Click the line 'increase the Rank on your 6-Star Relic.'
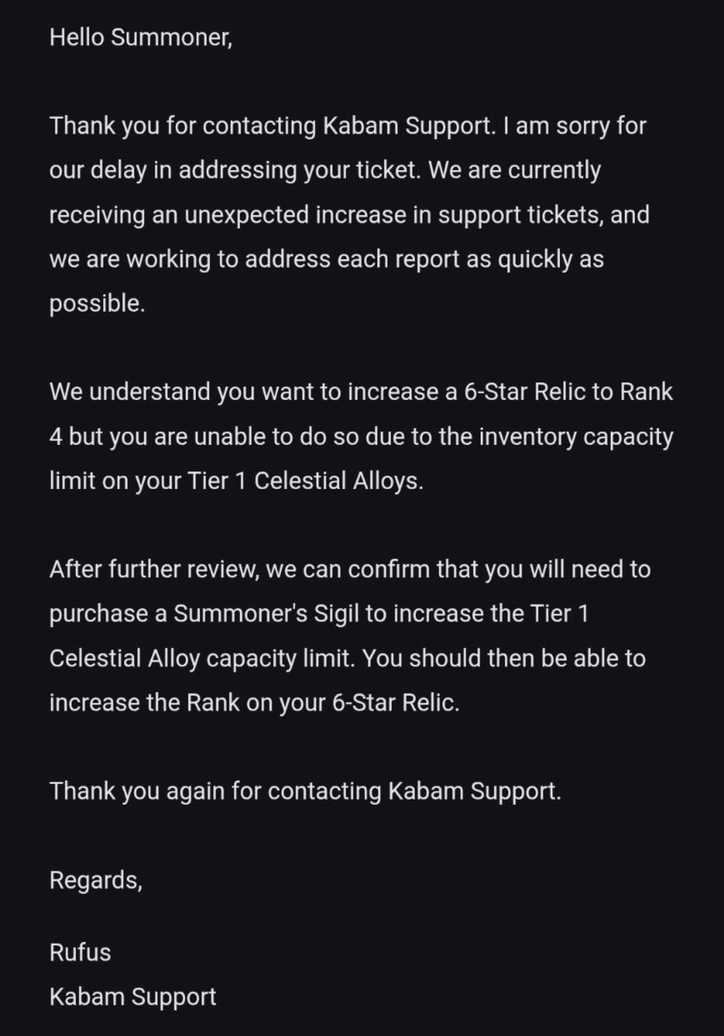This screenshot has height=1036, width=724. click(x=254, y=702)
